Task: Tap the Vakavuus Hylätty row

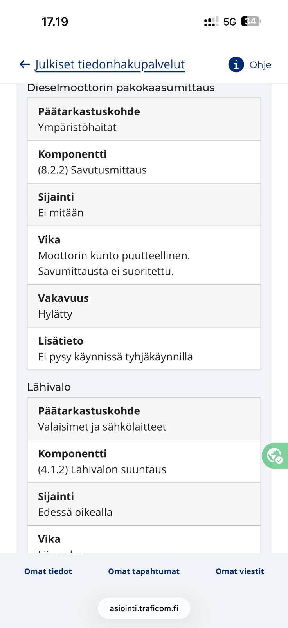Action: pos(144,306)
